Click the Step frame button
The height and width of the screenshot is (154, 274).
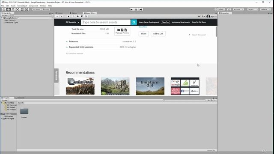(141, 9)
